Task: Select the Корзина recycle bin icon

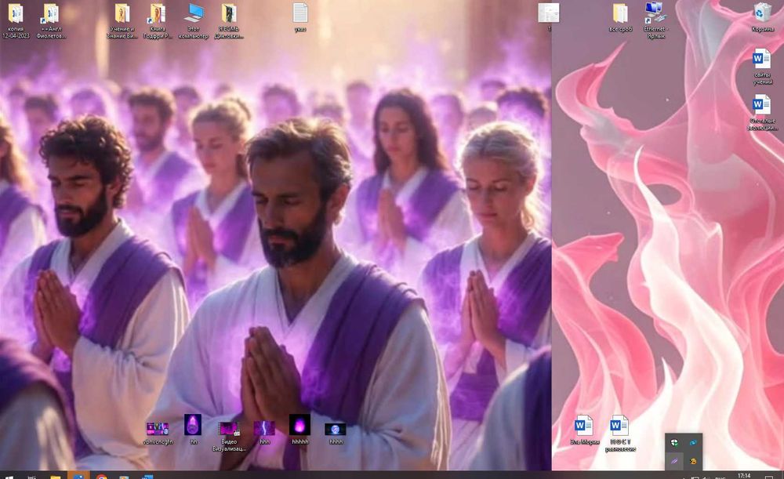Action: (763, 13)
